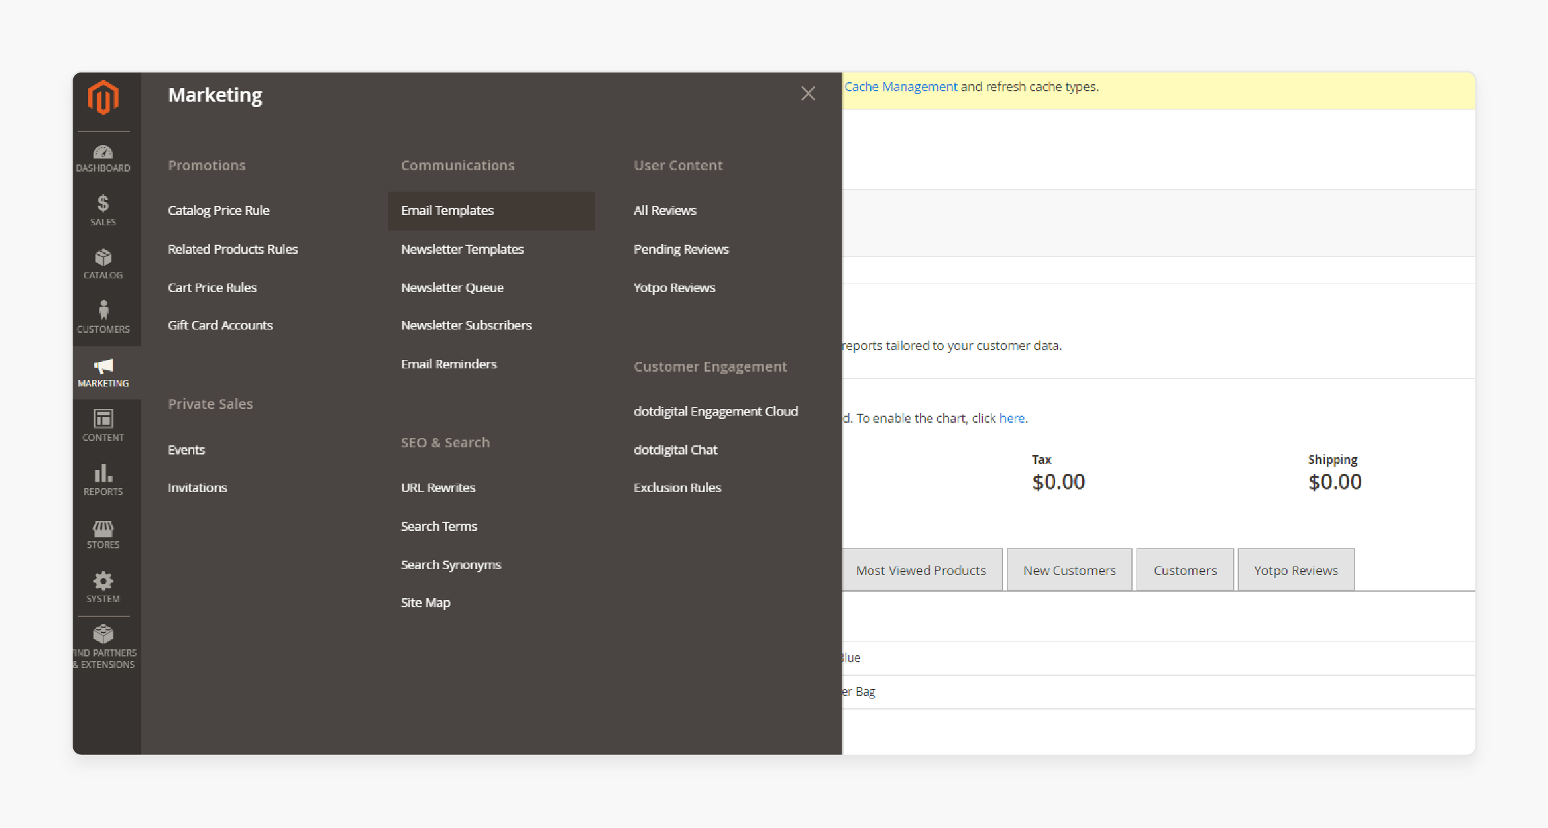This screenshot has height=828, width=1548.
Task: Open Newsletter Queue
Action: coord(452,287)
